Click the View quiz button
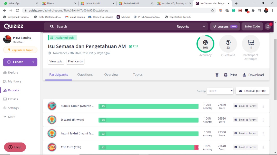The width and height of the screenshot is (277, 155). point(56,61)
